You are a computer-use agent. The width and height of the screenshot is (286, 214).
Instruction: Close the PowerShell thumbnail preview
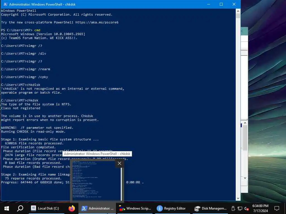[120, 163]
